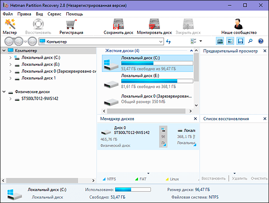Expand Локальный диск 1 tree node

(x=10, y=78)
